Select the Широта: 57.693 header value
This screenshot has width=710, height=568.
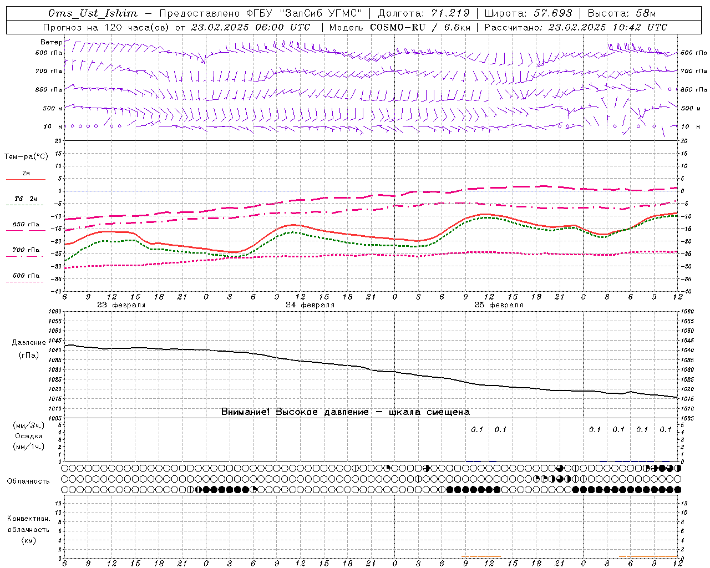(528, 13)
